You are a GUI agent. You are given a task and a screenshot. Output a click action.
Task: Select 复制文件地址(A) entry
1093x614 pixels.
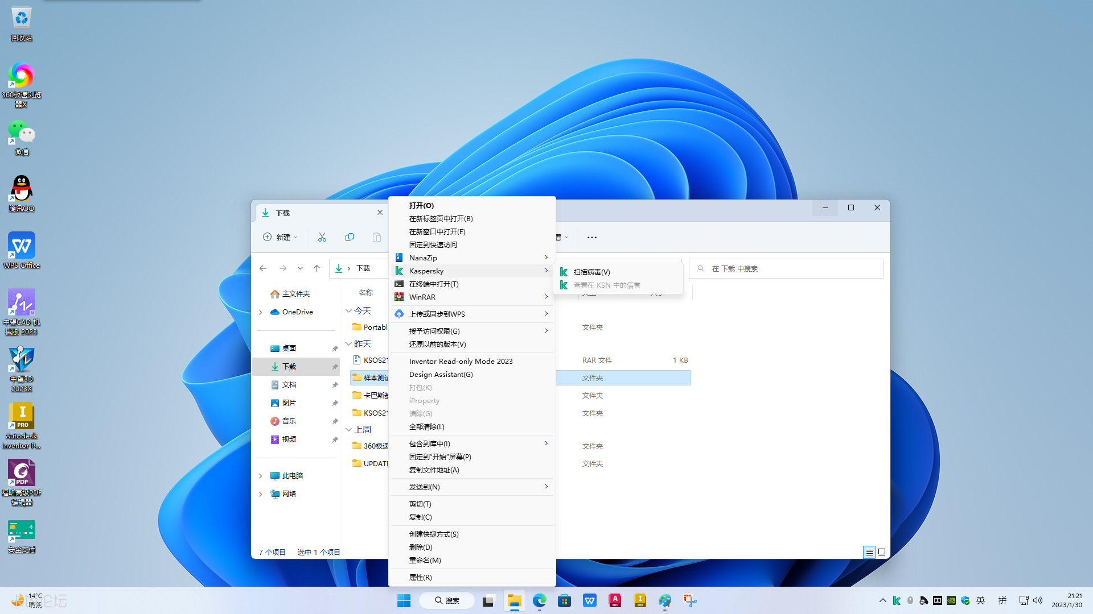click(472, 470)
